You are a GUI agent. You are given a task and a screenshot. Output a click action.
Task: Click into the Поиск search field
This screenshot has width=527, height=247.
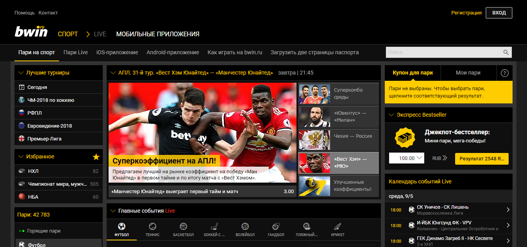[x=443, y=52]
